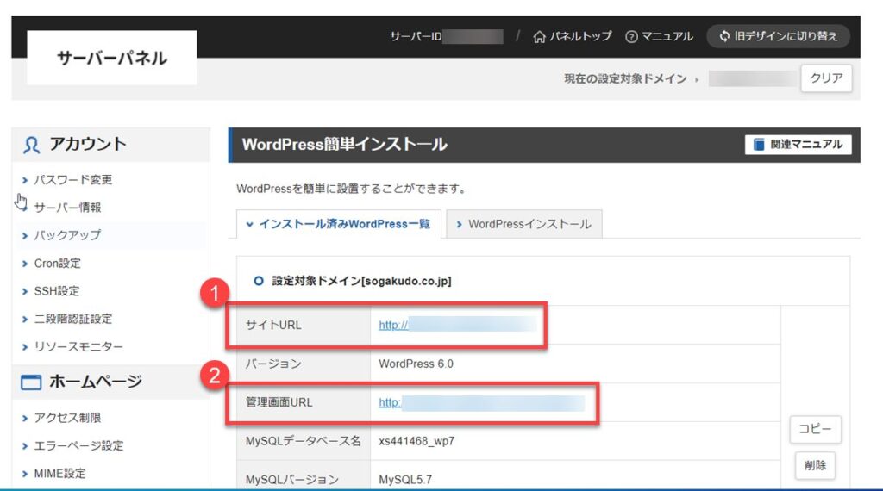
Task: Click the アカウント person icon
Action: [x=32, y=145]
